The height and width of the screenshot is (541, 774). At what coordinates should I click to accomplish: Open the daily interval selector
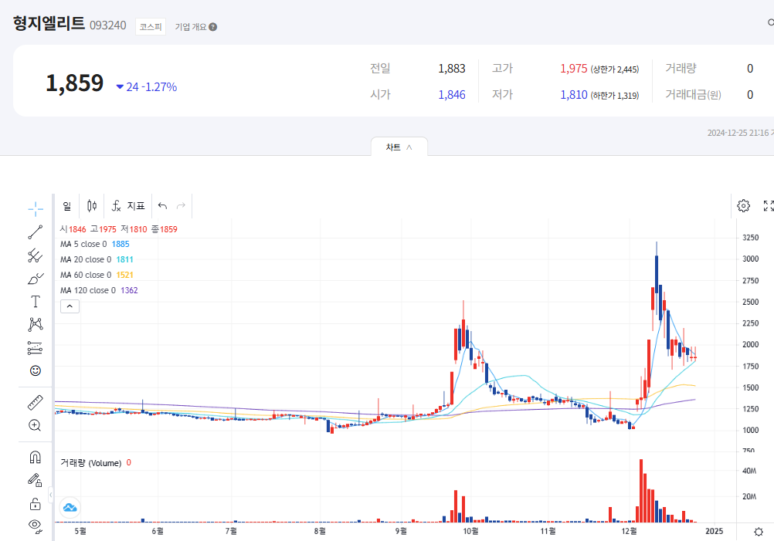pyautogui.click(x=67, y=205)
